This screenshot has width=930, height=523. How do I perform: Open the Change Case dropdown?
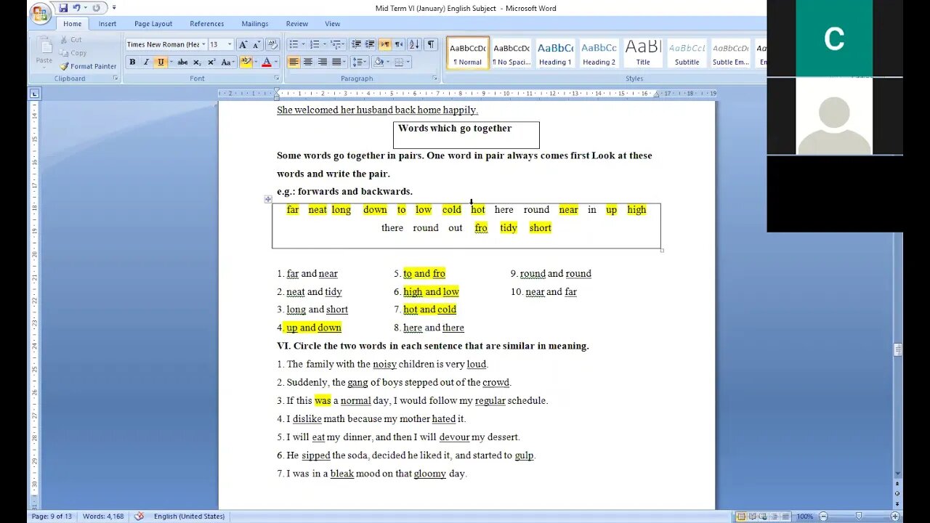tap(227, 62)
